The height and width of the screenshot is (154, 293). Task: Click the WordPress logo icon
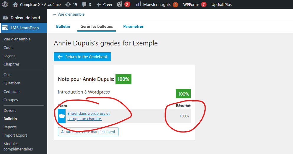(x=5, y=4)
